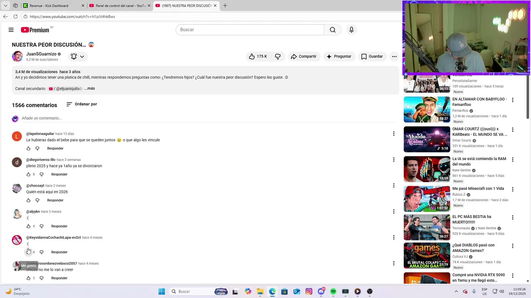Viewport: 531px width, 298px height.
Task: Open the Ordenar por sort dropdown
Action: point(82,104)
